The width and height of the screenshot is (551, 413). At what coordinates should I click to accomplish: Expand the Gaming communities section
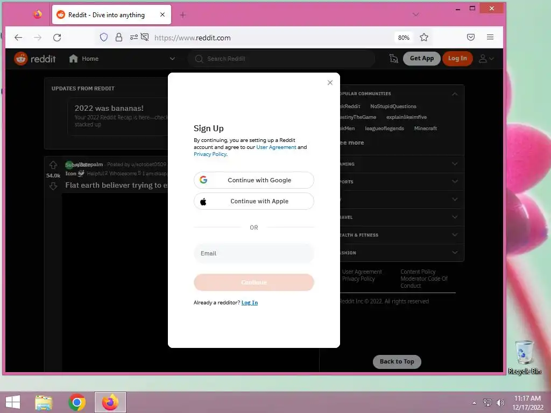[x=455, y=164]
